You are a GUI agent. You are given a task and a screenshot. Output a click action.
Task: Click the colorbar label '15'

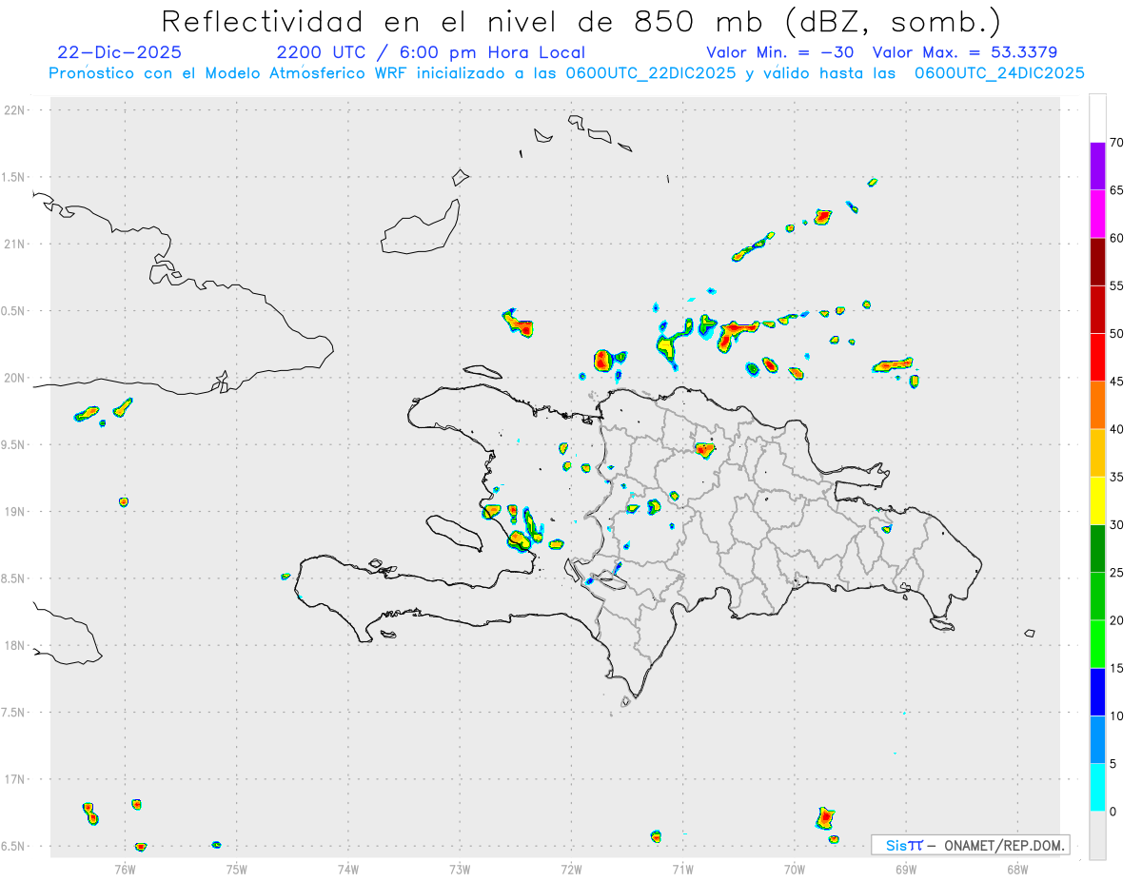click(1117, 668)
